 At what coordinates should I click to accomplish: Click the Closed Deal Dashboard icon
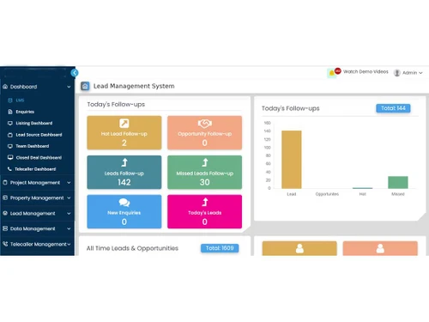10,157
